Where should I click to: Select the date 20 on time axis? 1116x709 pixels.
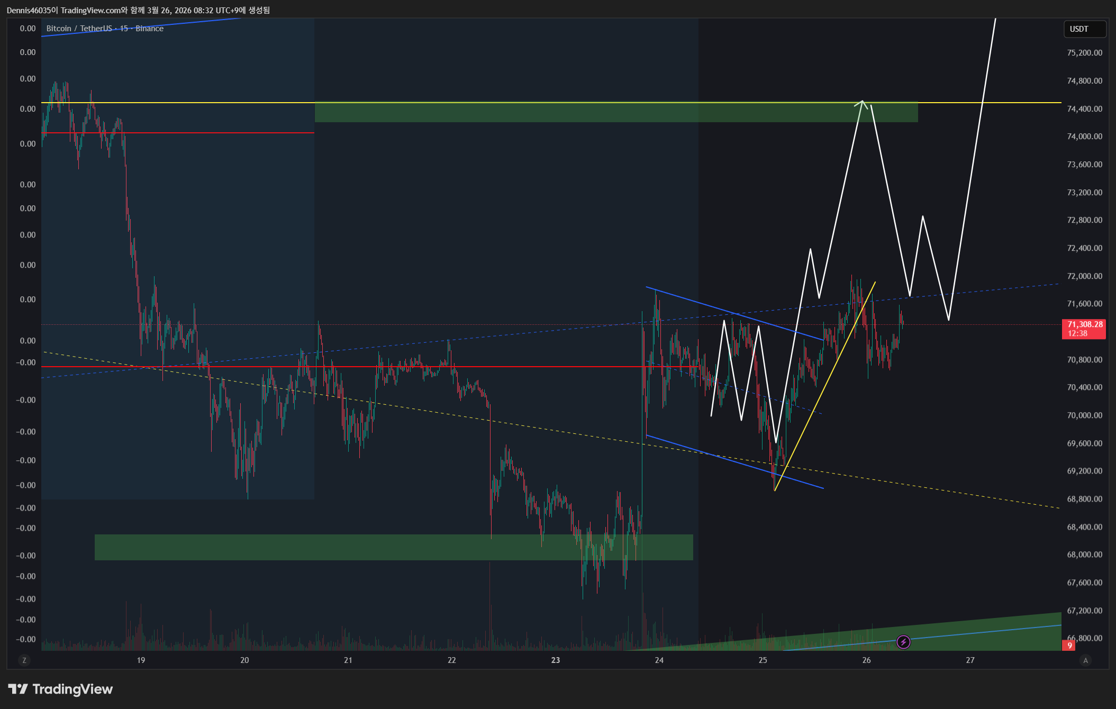[x=244, y=660]
